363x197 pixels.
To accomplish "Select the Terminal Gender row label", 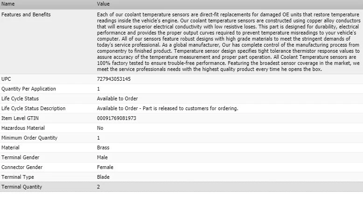I will pyautogui.click(x=21, y=157).
